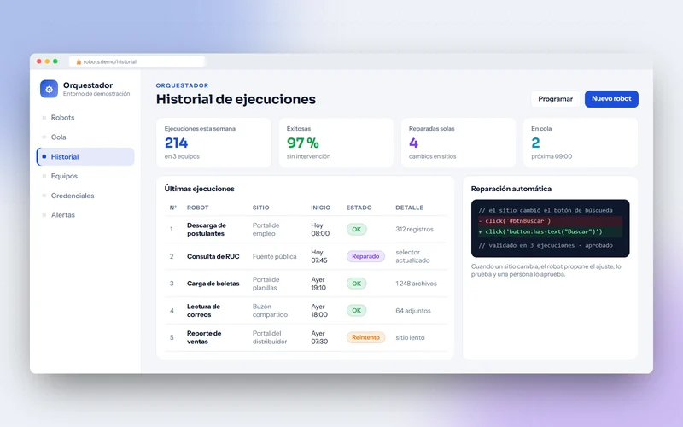Click the N° column header

[x=173, y=208]
